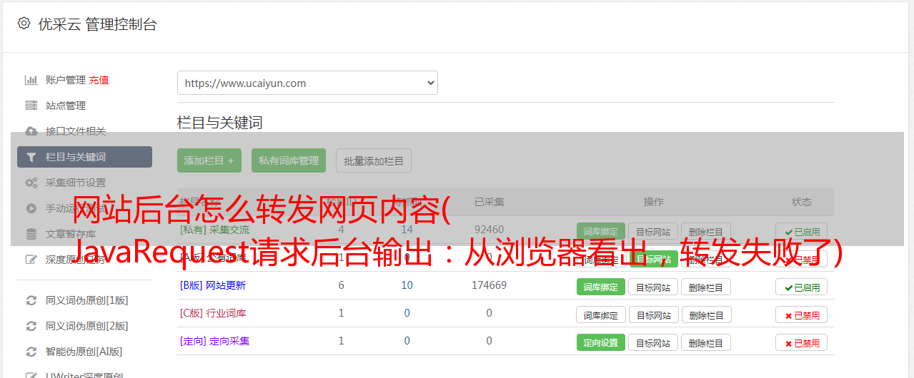914x378 pixels.
Task: Click the gear icon beside 优采云 管理控制台
Action: point(24,24)
